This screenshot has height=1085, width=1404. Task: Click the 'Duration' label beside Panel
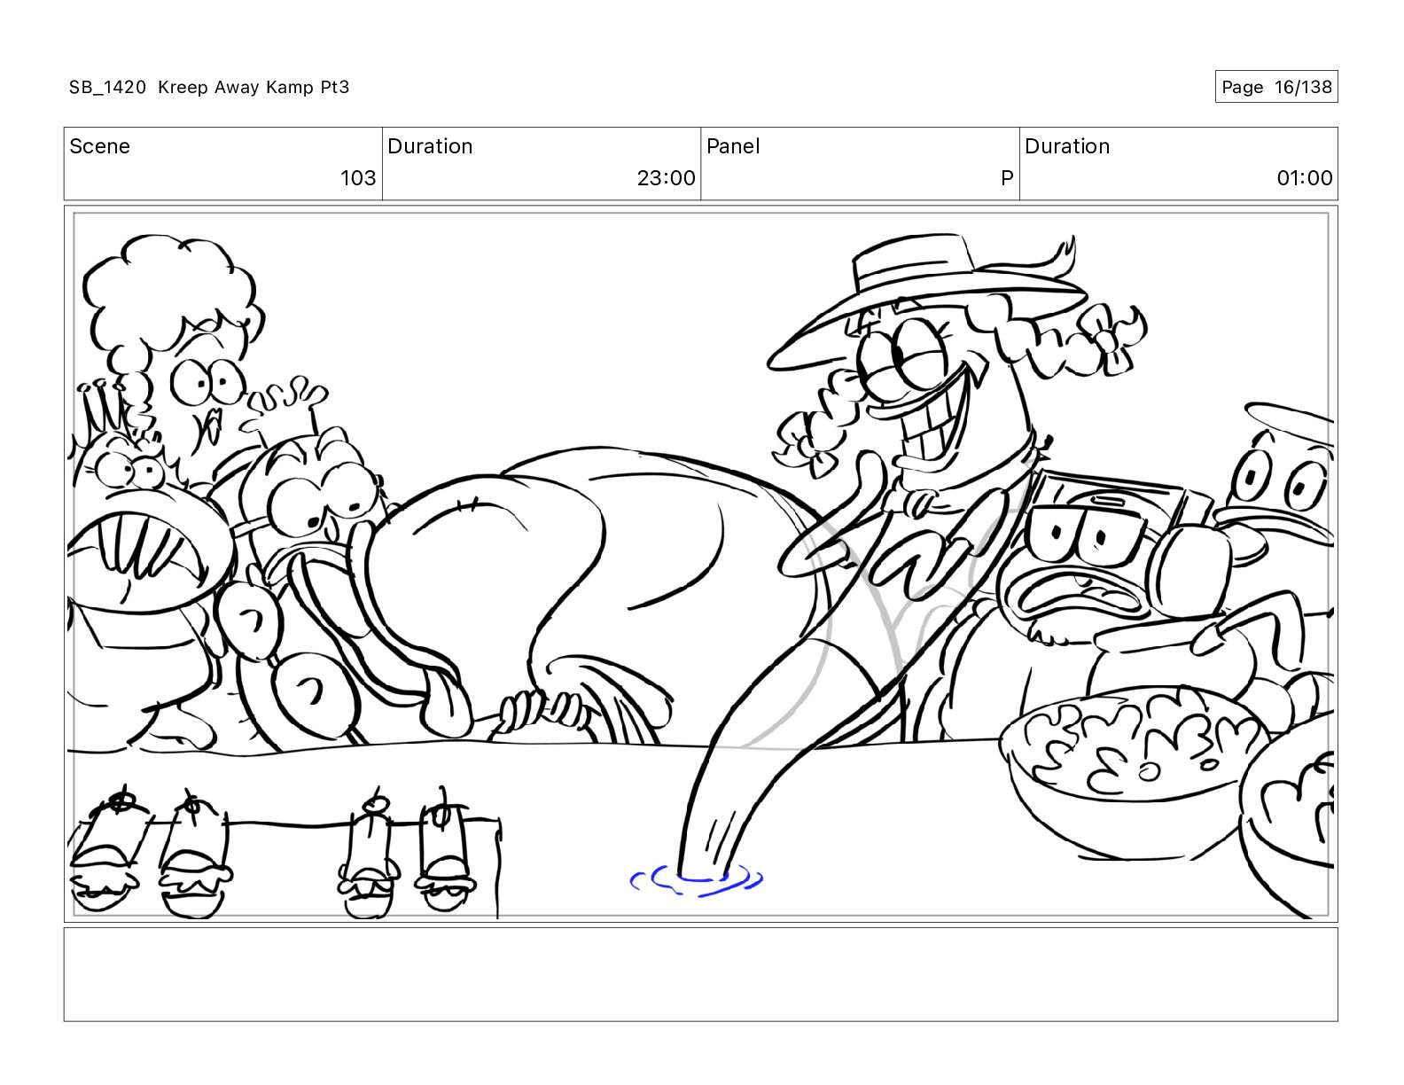(x=1067, y=146)
